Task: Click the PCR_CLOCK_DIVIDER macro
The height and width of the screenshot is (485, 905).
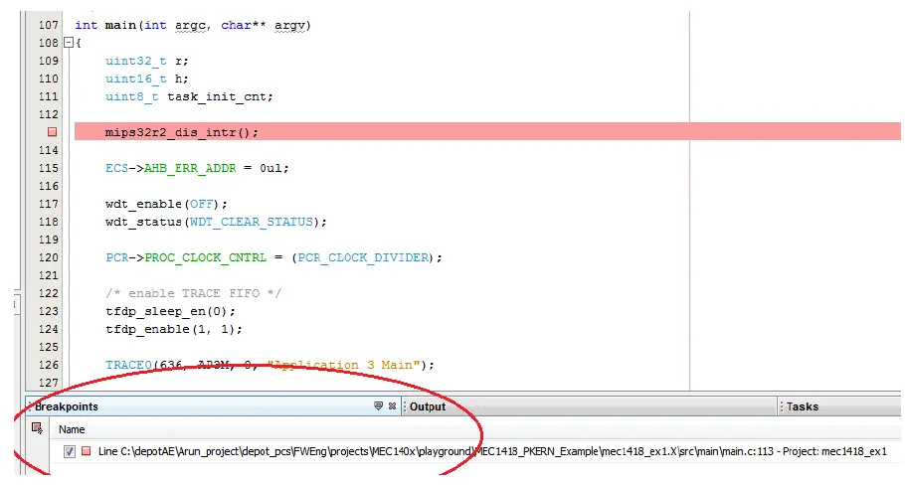Action: click(x=363, y=257)
